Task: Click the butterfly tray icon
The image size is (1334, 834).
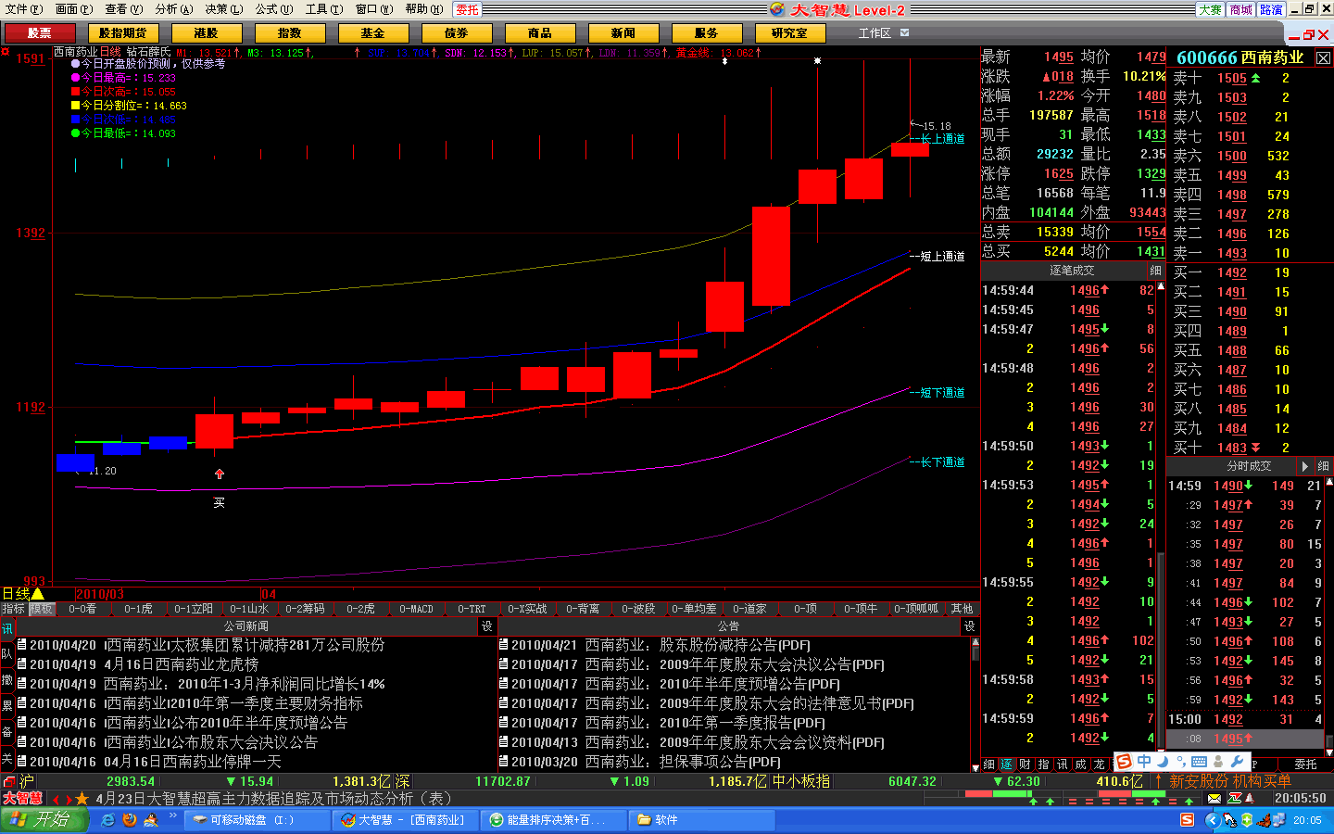Action: 1265,820
